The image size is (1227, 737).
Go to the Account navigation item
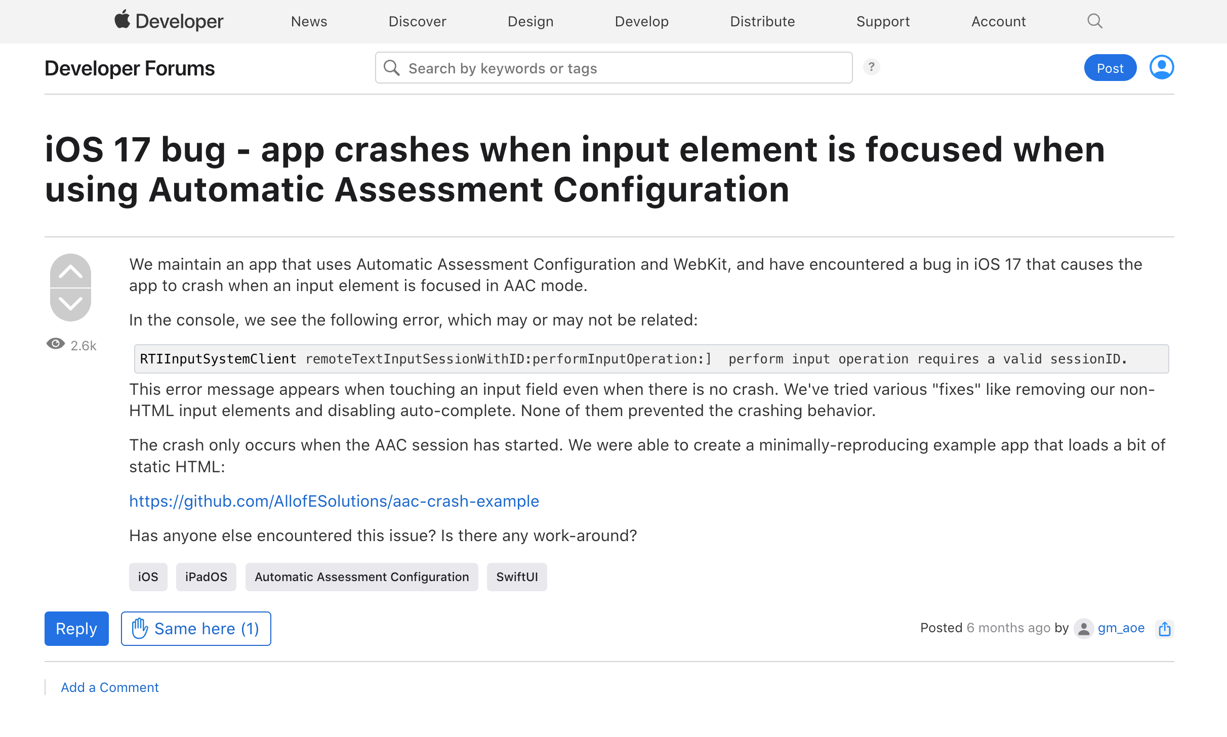click(x=998, y=21)
